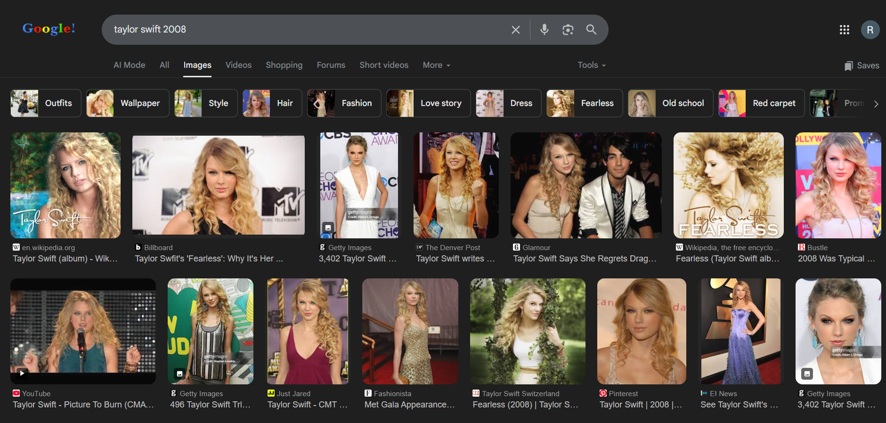
Task: Open Saves bookmark collection
Action: pyautogui.click(x=862, y=65)
